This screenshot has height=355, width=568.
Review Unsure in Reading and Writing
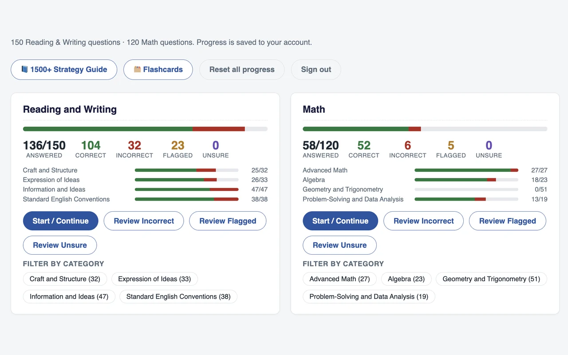(x=60, y=245)
